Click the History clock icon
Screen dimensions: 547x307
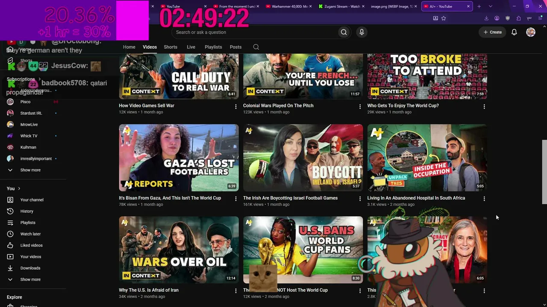click(x=10, y=211)
